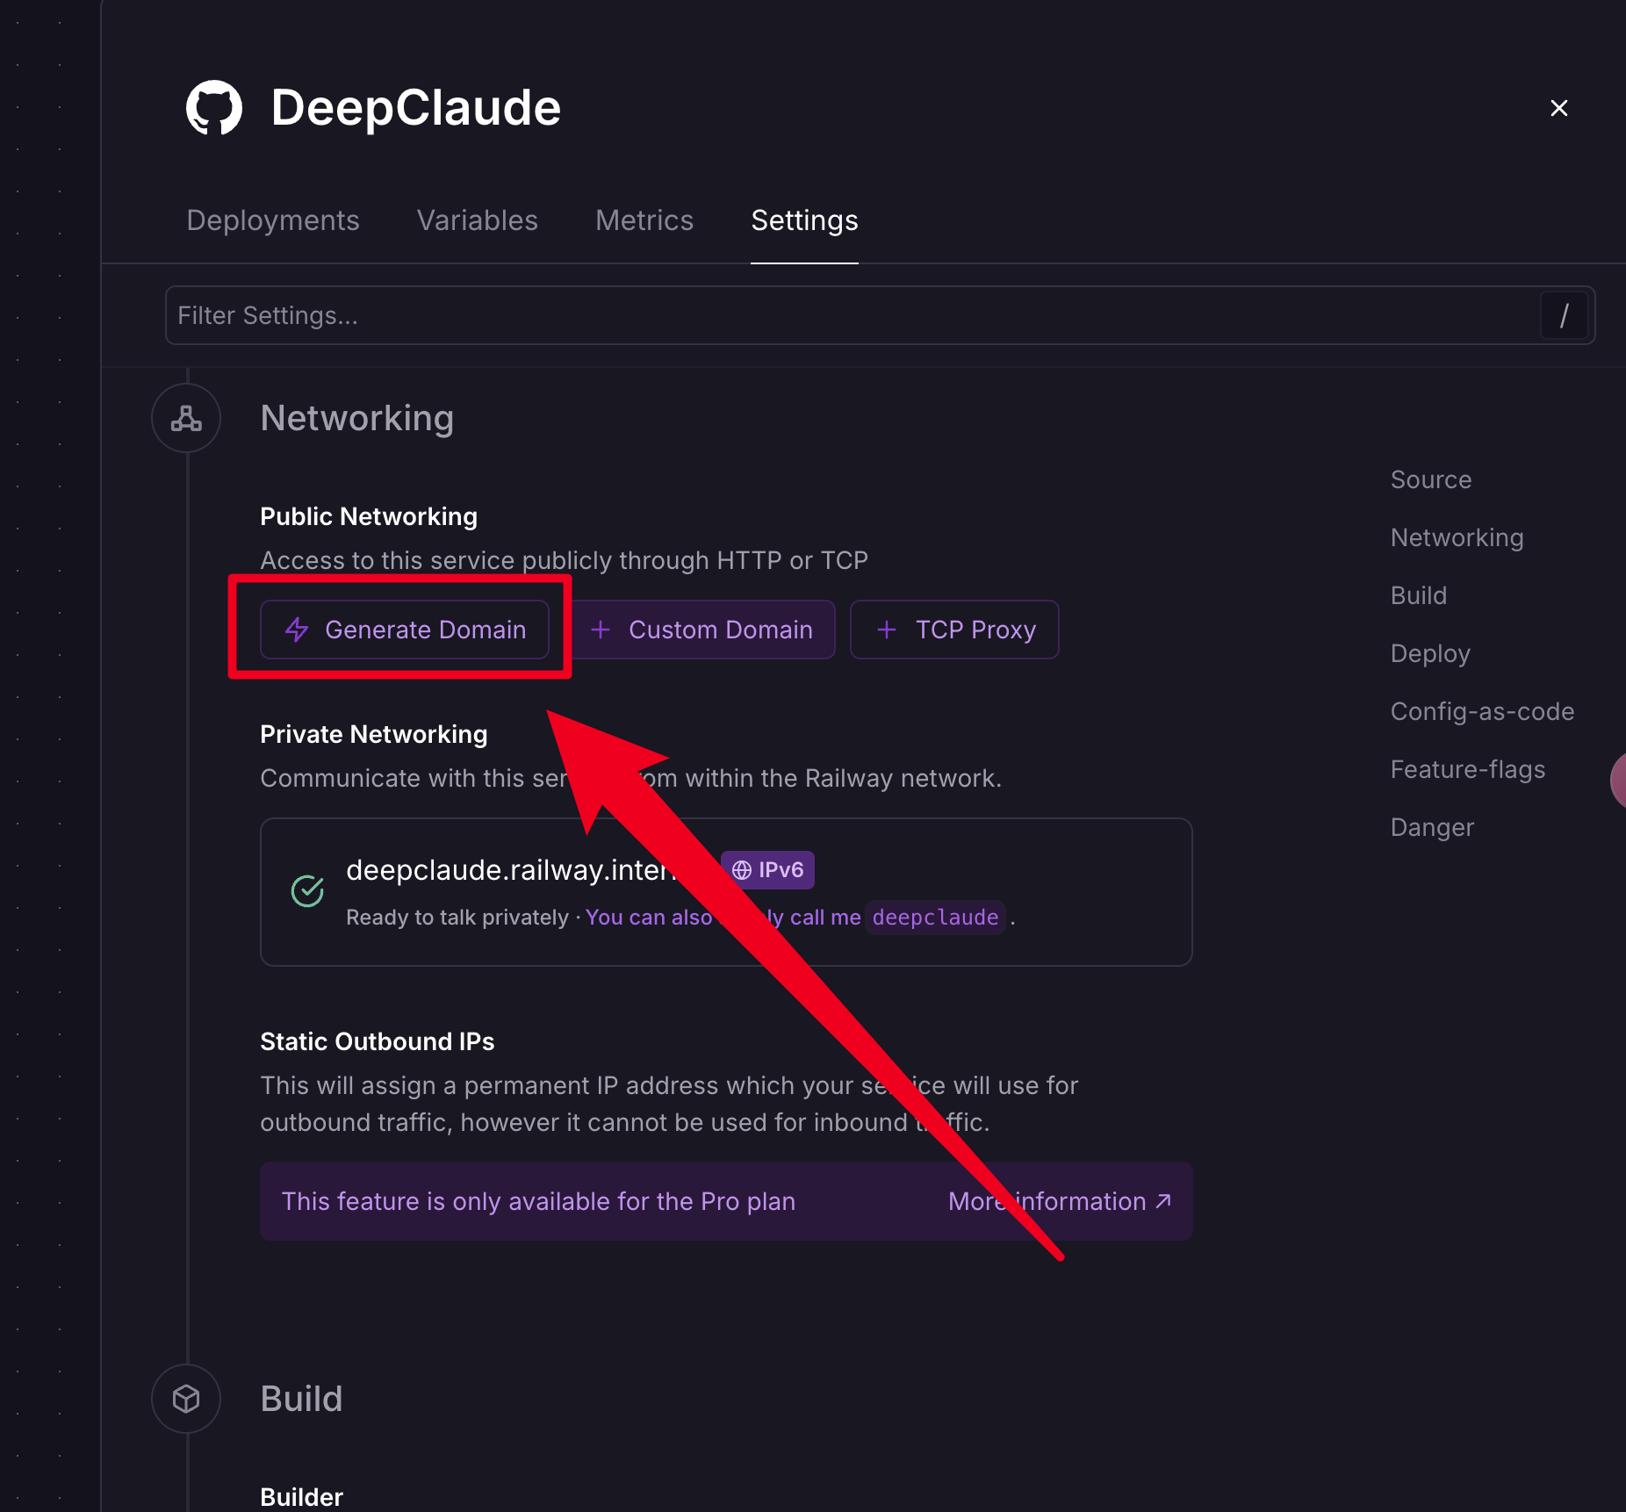Click the deepclaude short hostname code tag
Screen dimensions: 1626x1512
pos(935,918)
